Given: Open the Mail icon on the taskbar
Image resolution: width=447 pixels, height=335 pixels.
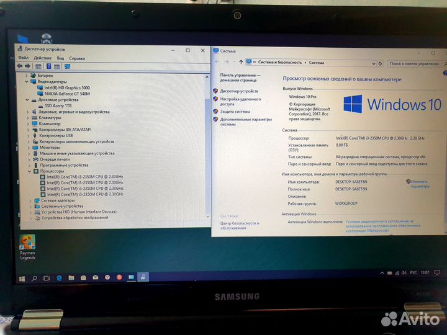Looking at the screenshot, I should (96, 277).
